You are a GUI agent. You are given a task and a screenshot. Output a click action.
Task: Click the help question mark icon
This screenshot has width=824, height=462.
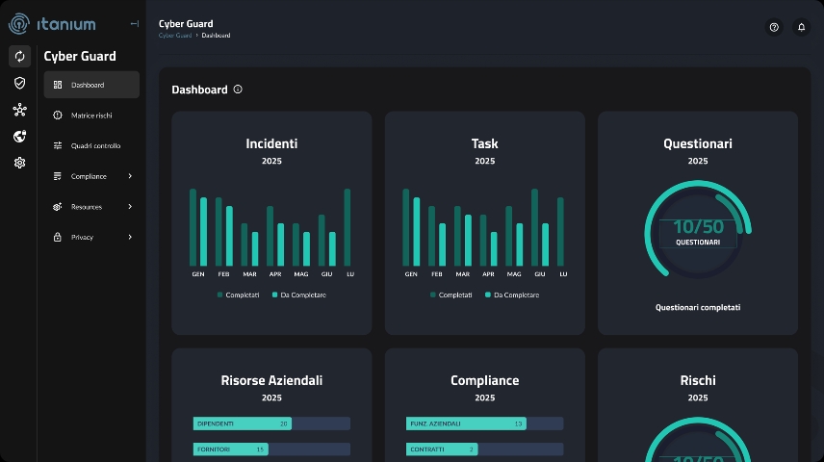(774, 28)
